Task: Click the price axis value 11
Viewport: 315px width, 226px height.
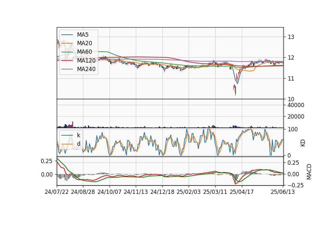Action: [x=291, y=78]
